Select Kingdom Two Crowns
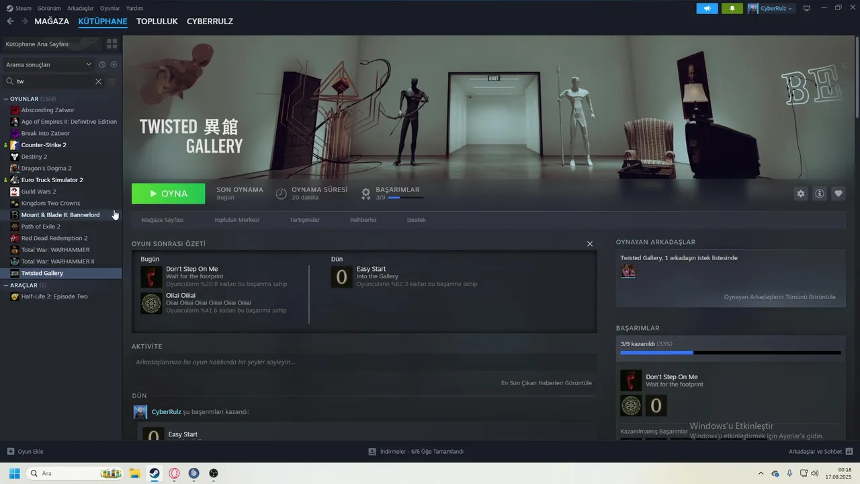Viewport: 860px width, 484px height. (x=50, y=203)
